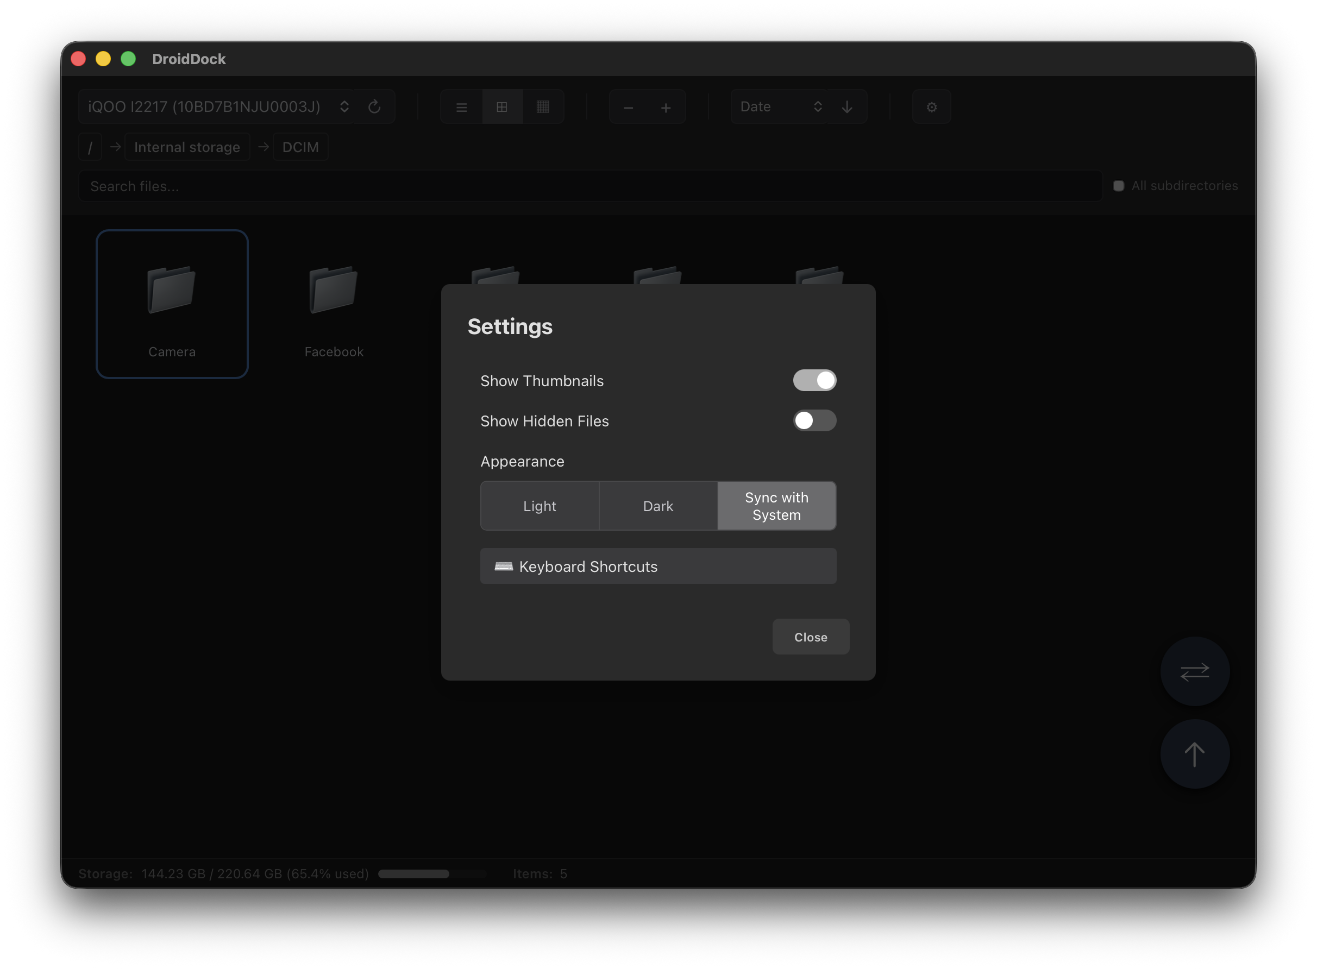Open the device selector dropdown
The height and width of the screenshot is (969, 1317).
click(x=217, y=107)
